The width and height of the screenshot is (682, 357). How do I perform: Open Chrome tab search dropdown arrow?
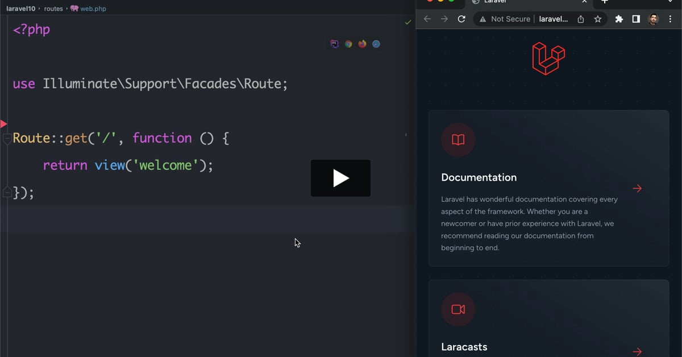point(670,2)
